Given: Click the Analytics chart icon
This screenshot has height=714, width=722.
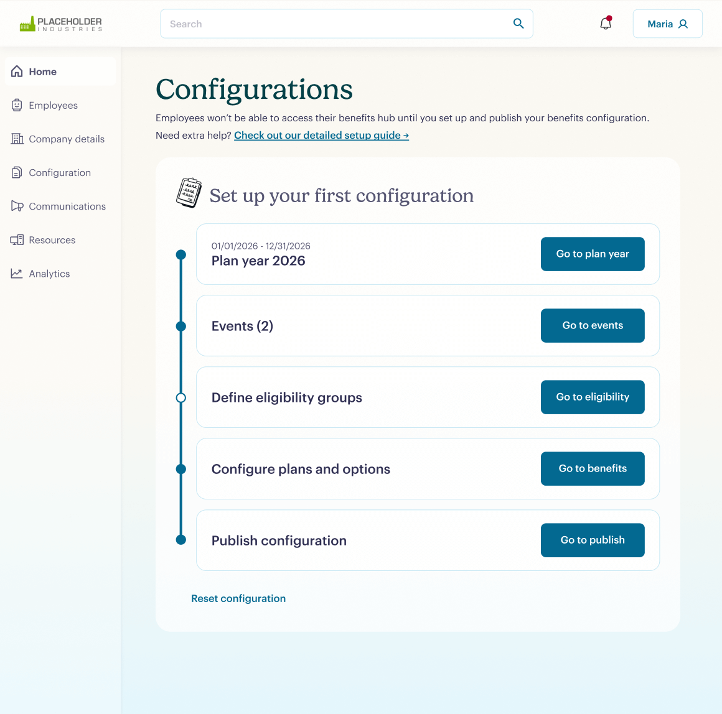Looking at the screenshot, I should coord(17,273).
